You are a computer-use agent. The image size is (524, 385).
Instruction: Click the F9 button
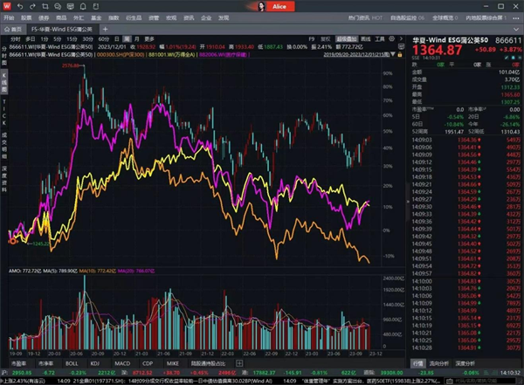(312, 39)
